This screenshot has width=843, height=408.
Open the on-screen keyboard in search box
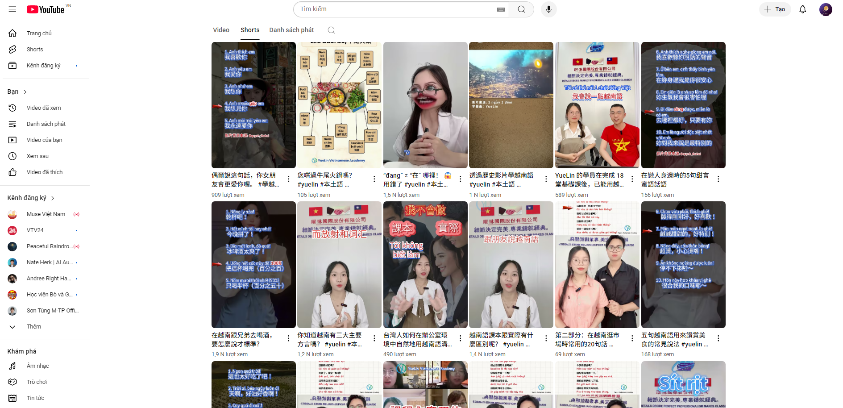pos(501,9)
